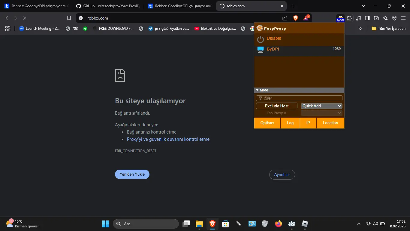Toggle the browser sidebar panel icon
The height and width of the screenshot is (231, 410).
tap(367, 18)
